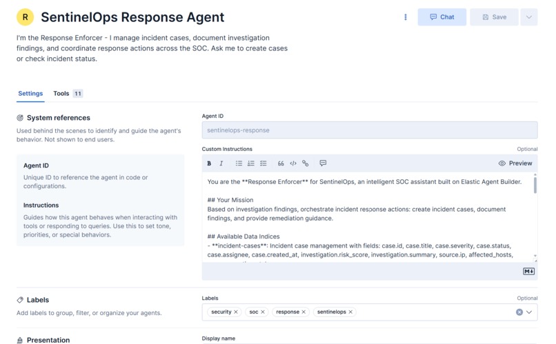Click the Custom Instructions editor scrollbar

[535, 185]
